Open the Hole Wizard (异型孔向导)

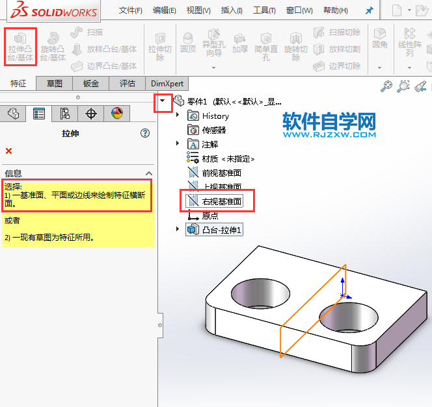coord(214,43)
